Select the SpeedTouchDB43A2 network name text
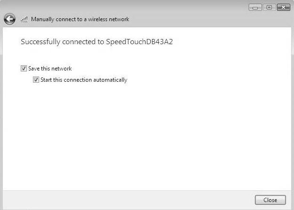 tap(139, 42)
